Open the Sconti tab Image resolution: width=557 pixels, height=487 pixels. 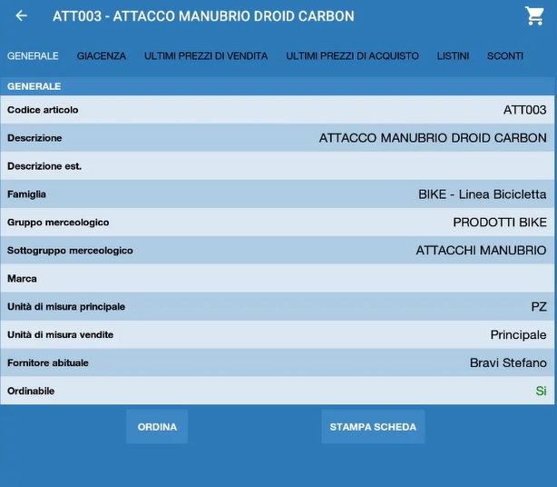click(505, 56)
